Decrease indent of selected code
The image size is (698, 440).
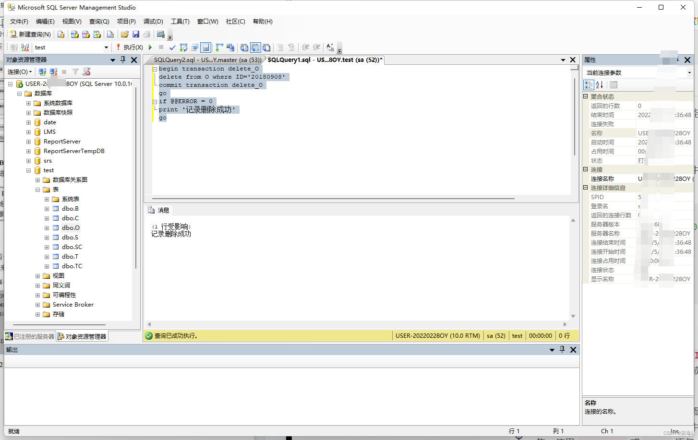click(x=305, y=48)
